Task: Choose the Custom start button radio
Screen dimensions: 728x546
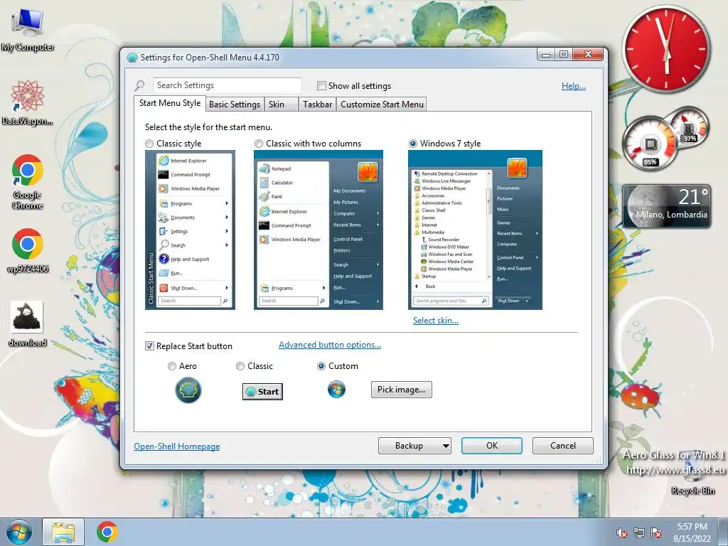Action: (x=321, y=366)
